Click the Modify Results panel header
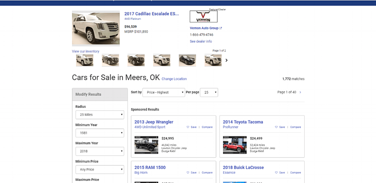376x183 pixels. coord(100,94)
